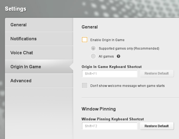The height and width of the screenshot is (139, 179).
Task: Click the General section heading in content pane
Action: click(89, 27)
